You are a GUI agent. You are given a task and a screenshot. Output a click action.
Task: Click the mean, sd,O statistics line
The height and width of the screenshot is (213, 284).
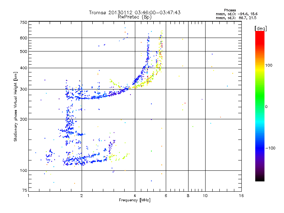[x=236, y=14]
